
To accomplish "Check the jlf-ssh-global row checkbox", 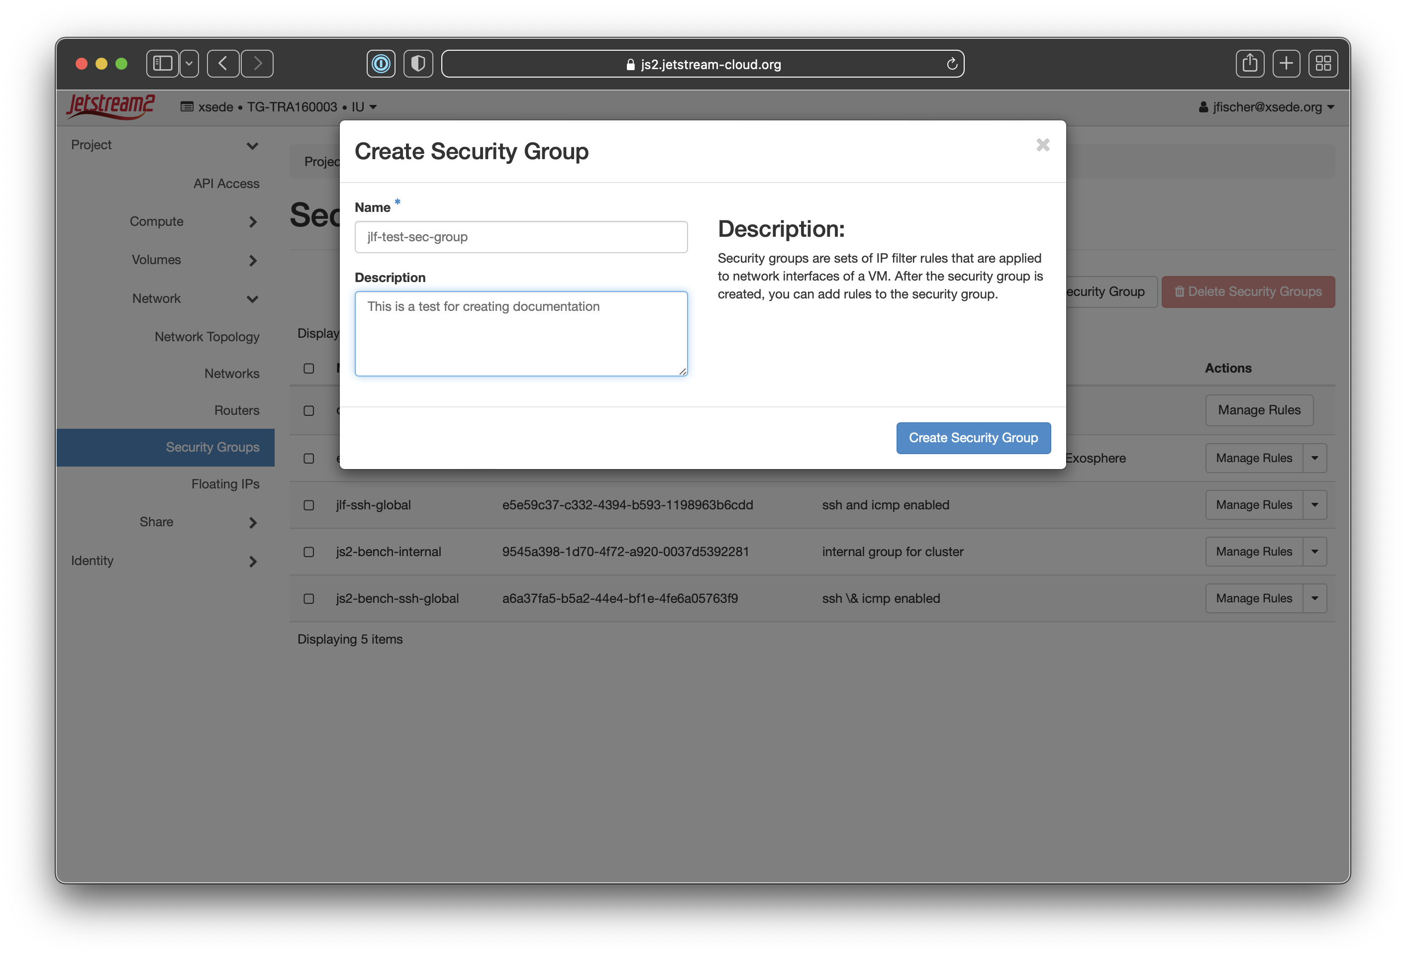I will (308, 505).
